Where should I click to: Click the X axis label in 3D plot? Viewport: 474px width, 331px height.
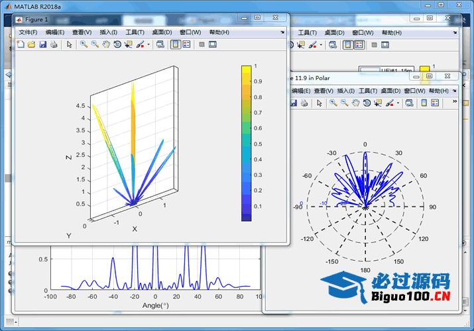pos(135,229)
